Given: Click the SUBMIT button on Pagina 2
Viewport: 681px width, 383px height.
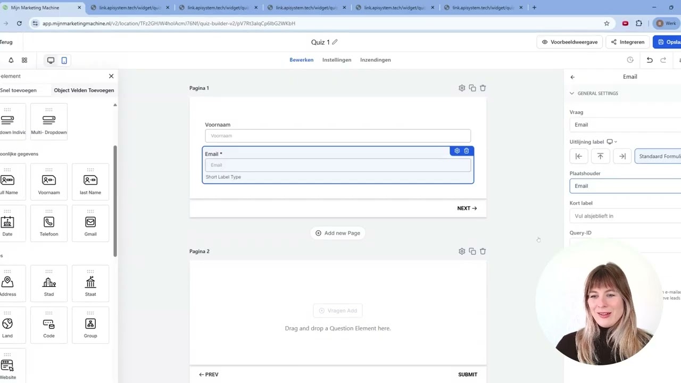Looking at the screenshot, I should [x=468, y=374].
